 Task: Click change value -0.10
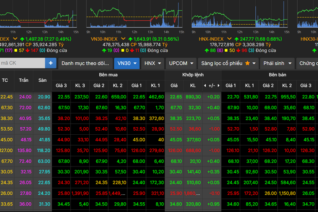[x=214, y=193]
